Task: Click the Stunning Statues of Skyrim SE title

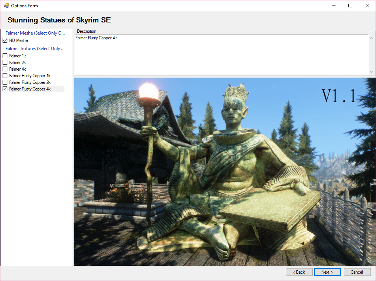Action: point(59,20)
